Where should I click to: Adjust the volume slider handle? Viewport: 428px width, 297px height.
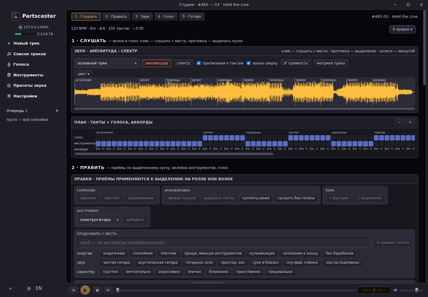pos(417,290)
